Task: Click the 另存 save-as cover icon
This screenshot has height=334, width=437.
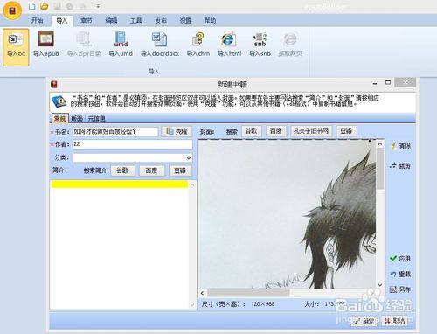Action: tap(400, 289)
